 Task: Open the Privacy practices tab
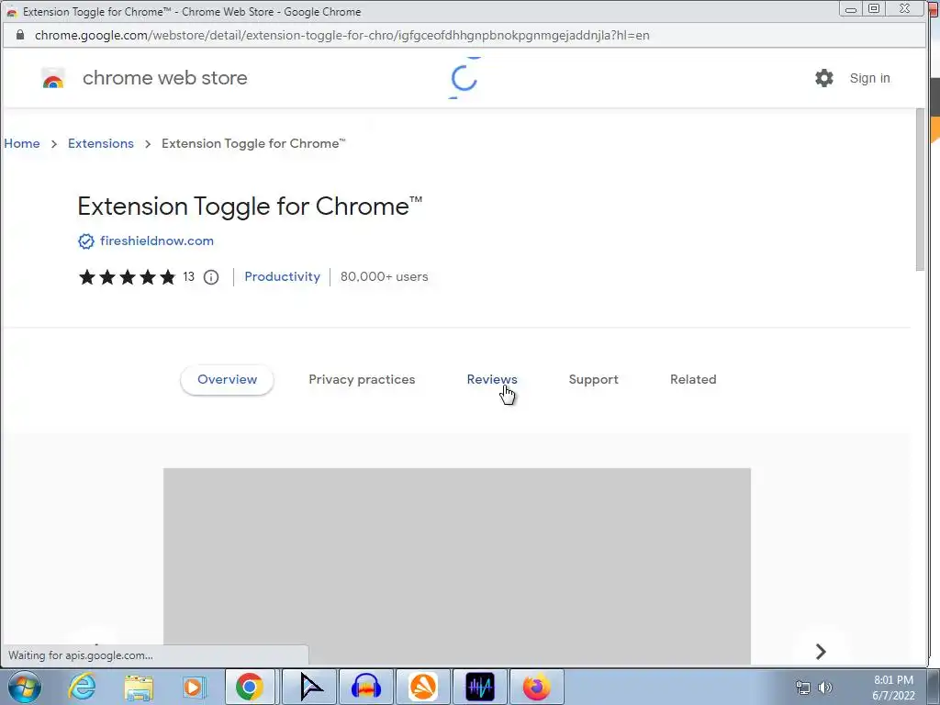click(x=362, y=379)
